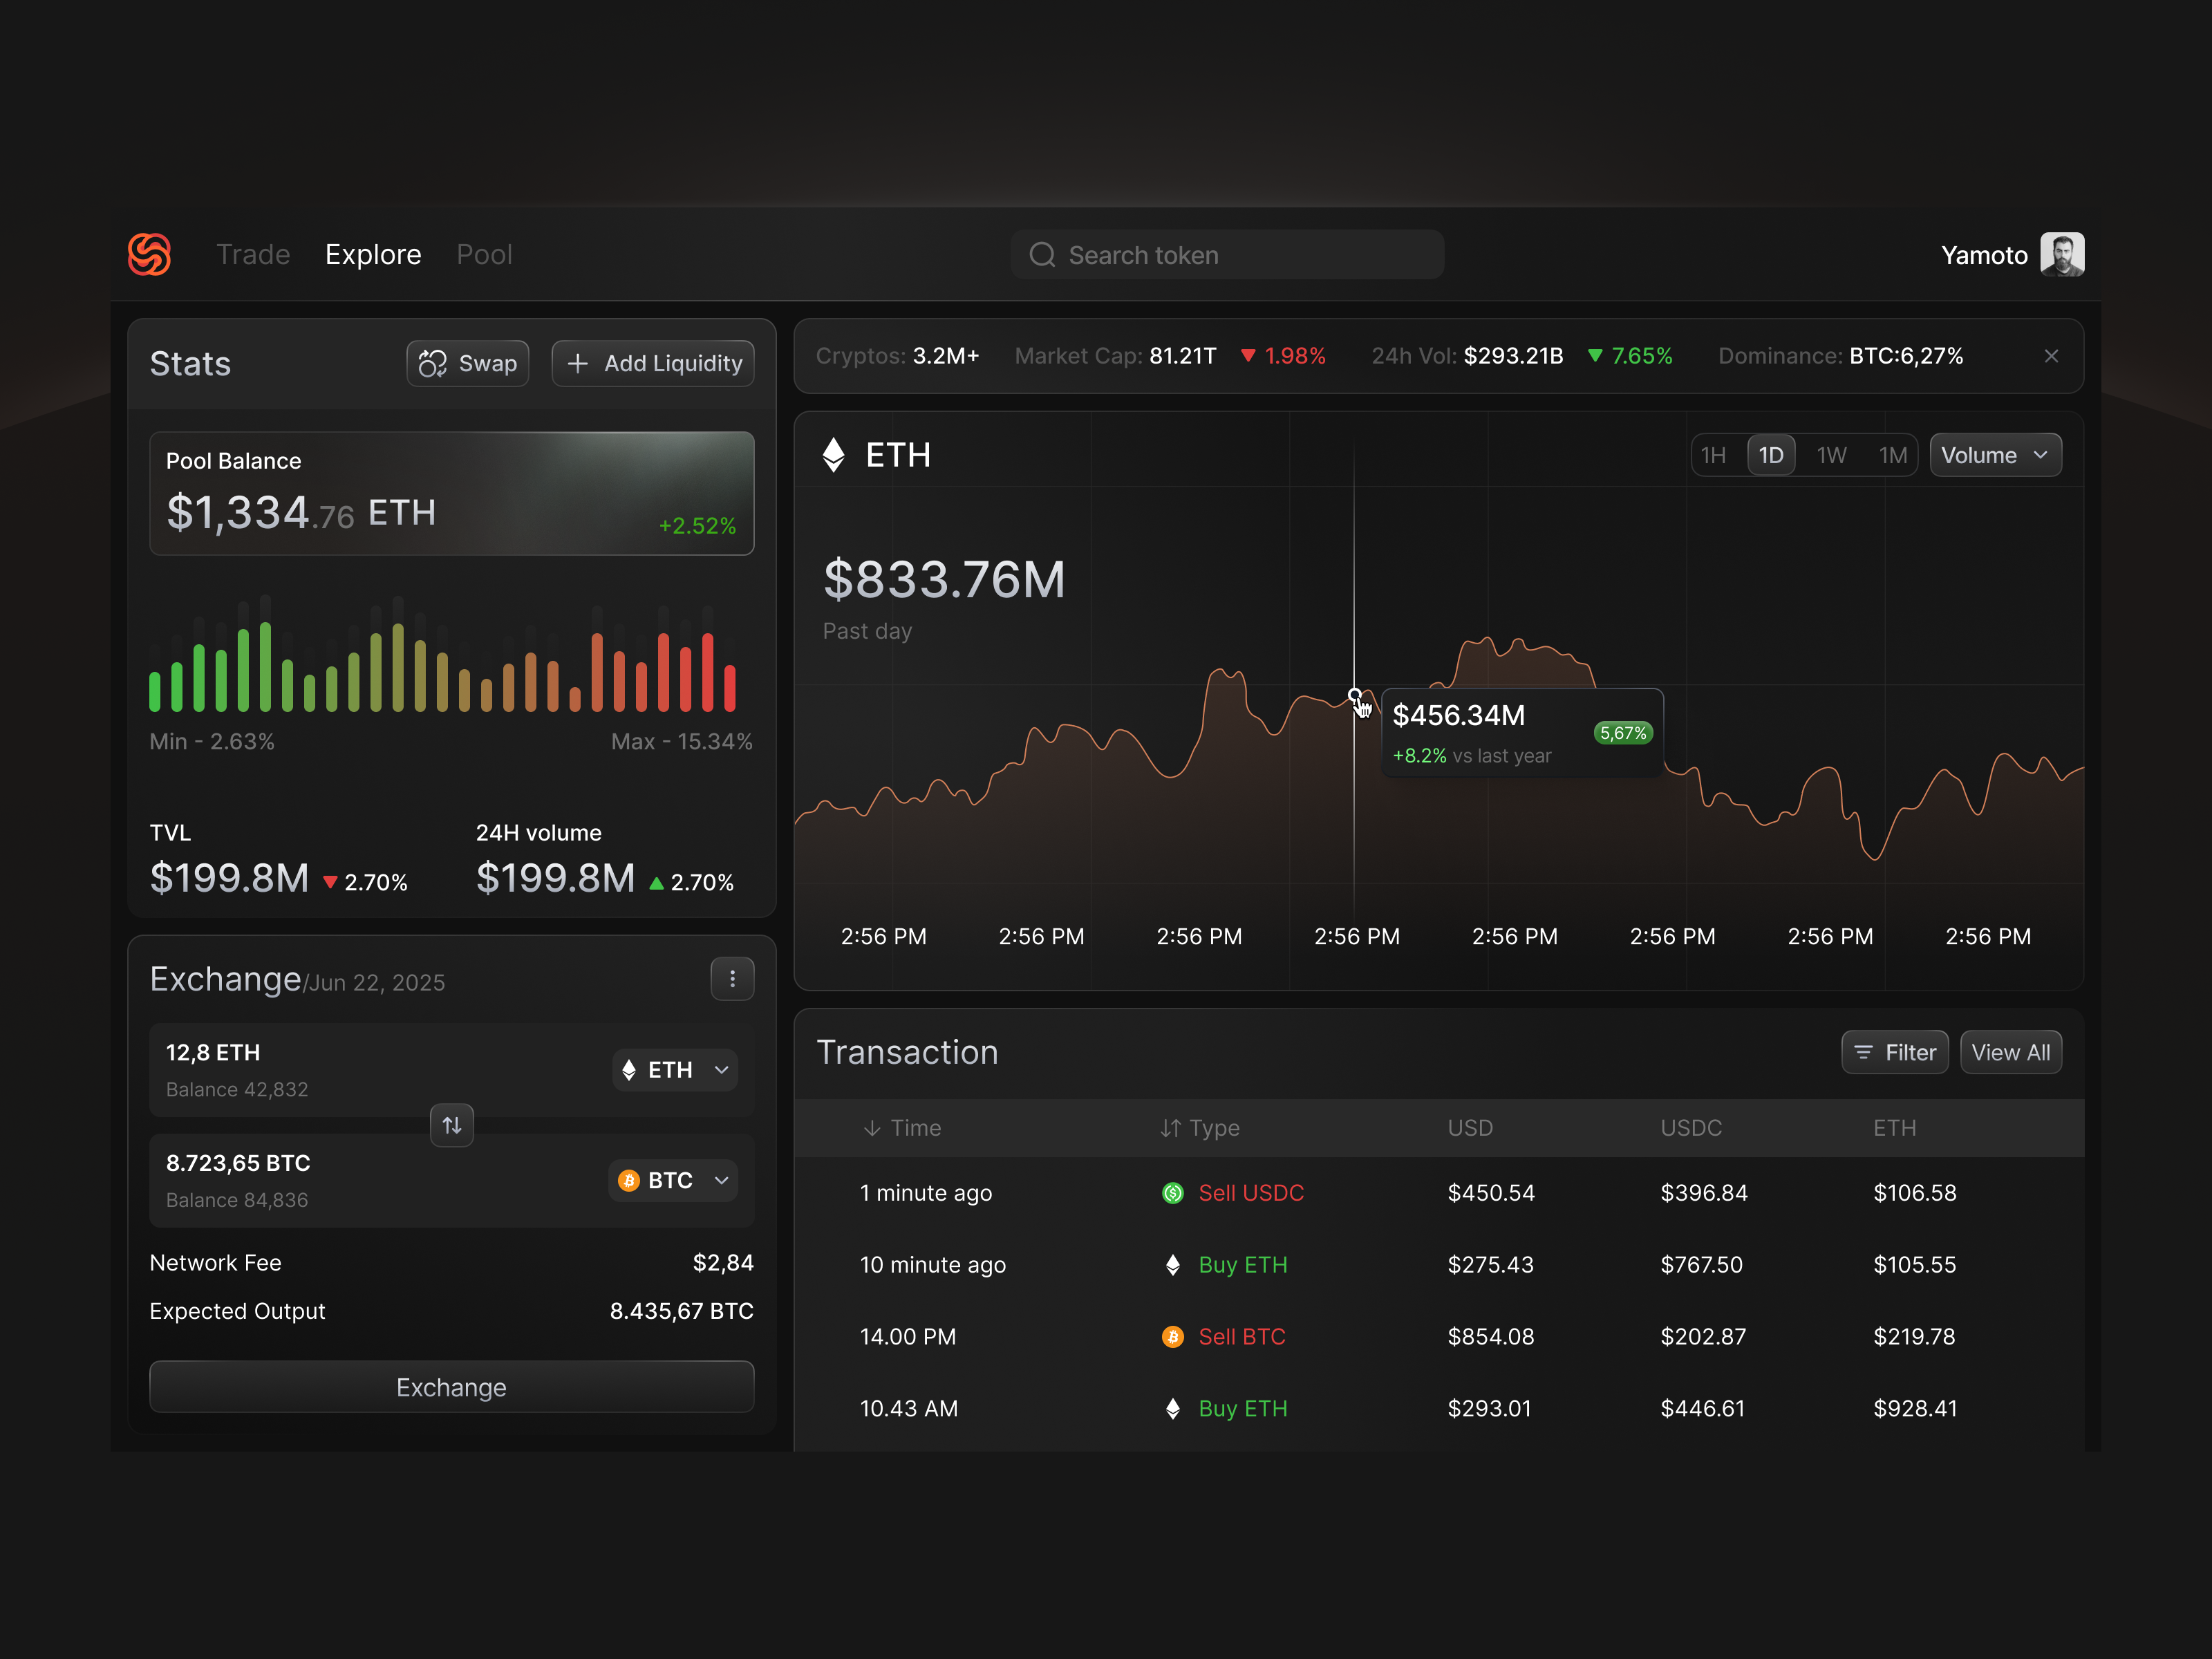The image size is (2212, 1659).
Task: Click View All transactions
Action: 2011,1052
